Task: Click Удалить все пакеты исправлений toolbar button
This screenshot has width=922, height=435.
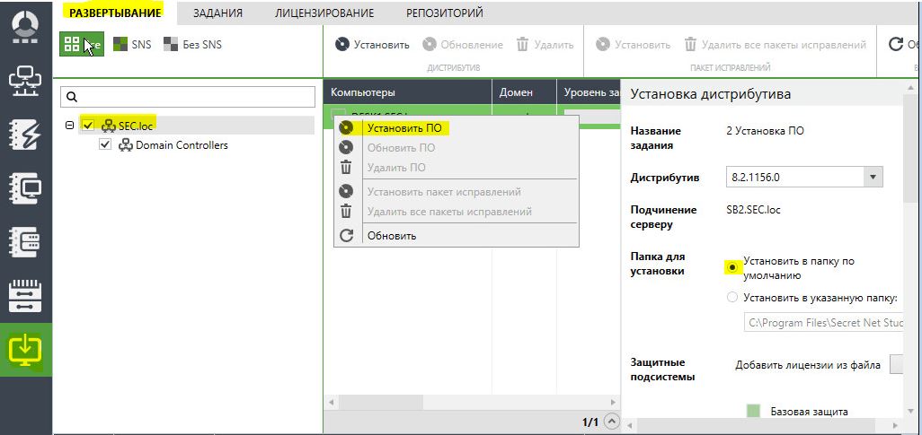Action: (x=775, y=45)
